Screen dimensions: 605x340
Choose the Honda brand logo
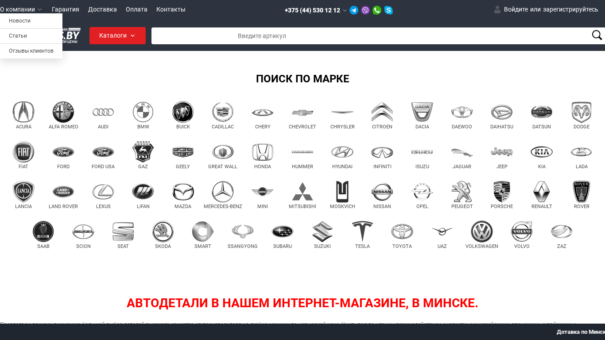(x=263, y=152)
